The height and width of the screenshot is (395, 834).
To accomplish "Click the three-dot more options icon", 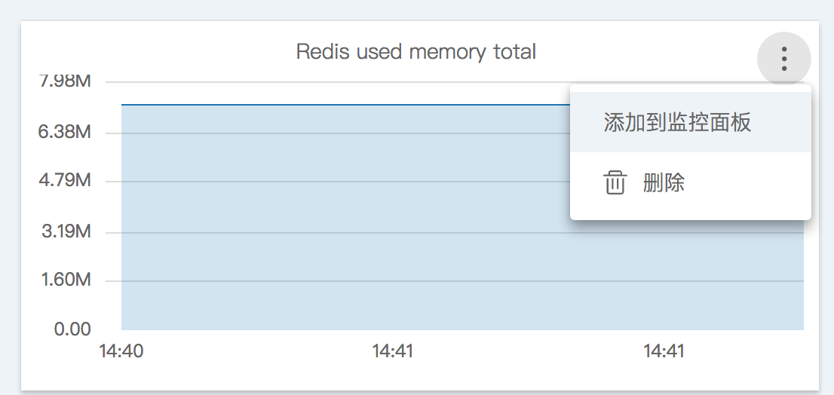I will coord(784,58).
